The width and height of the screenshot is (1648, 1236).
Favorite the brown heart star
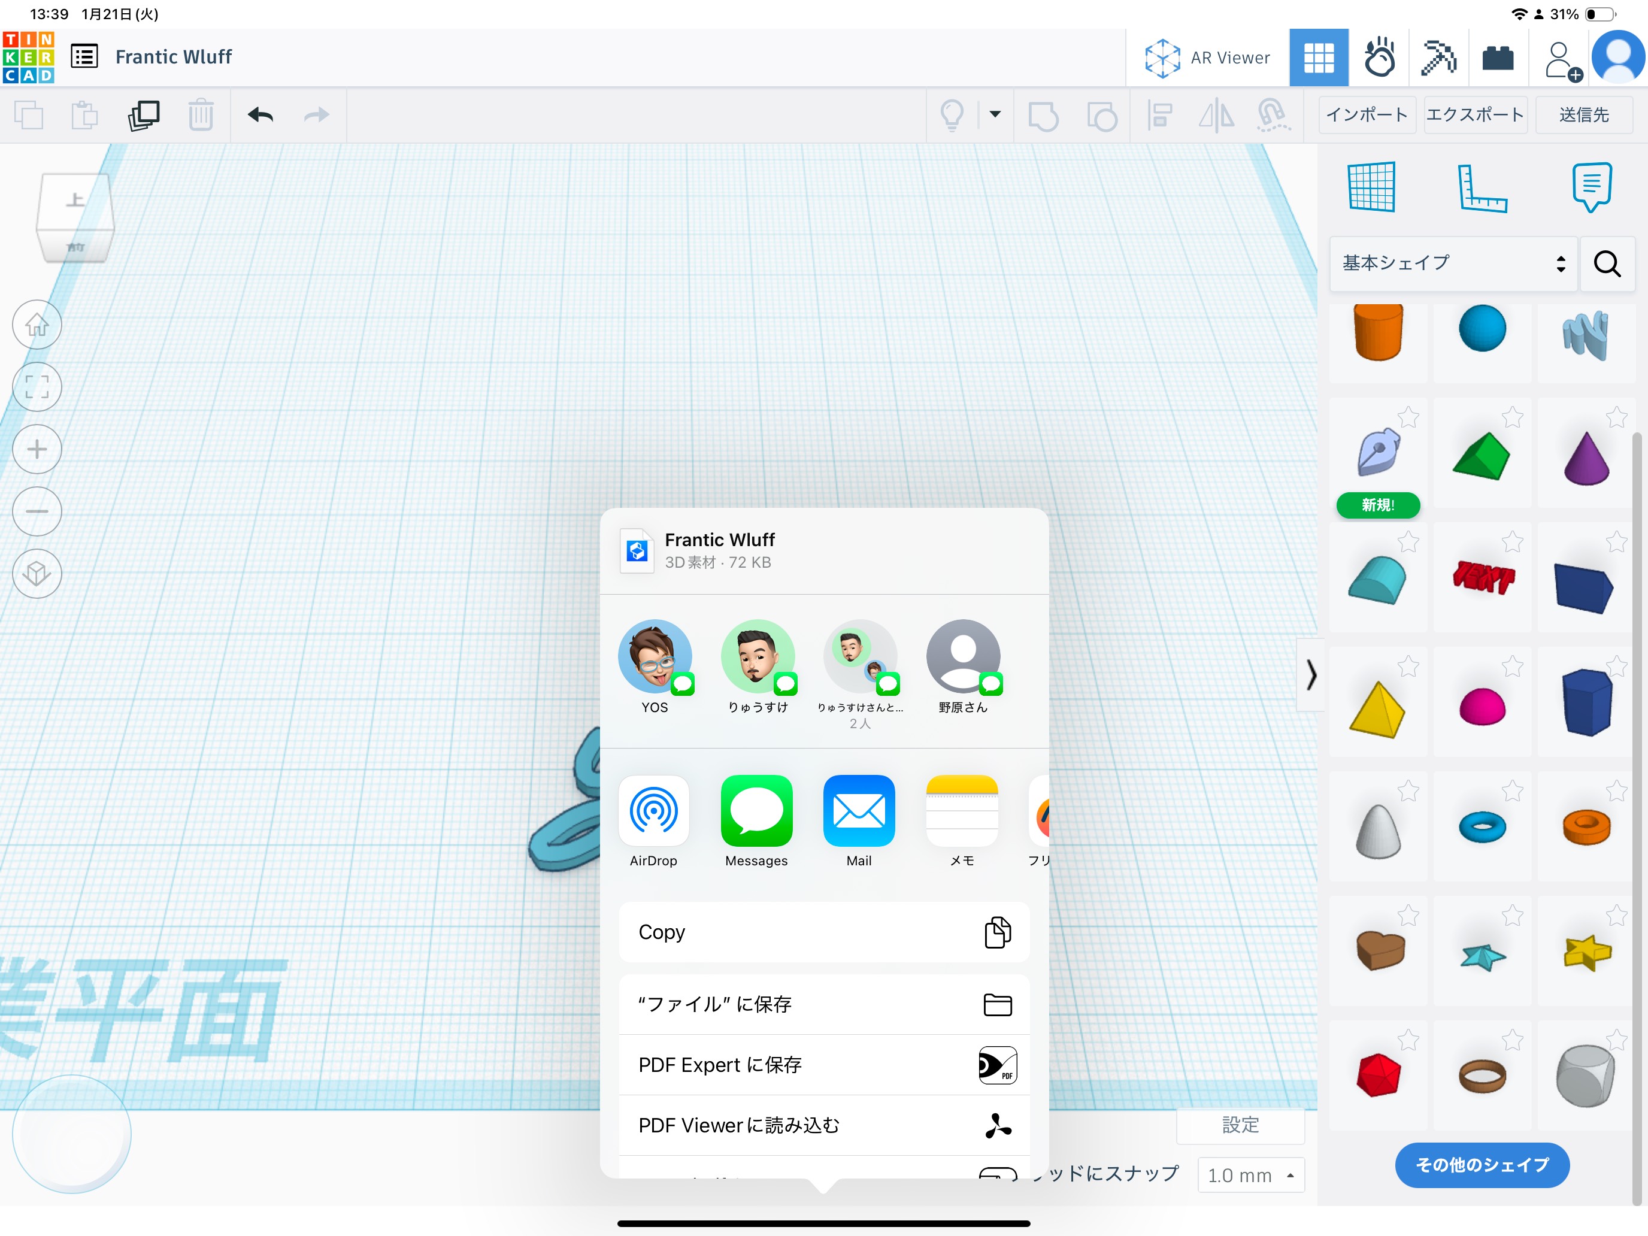coord(1408,915)
